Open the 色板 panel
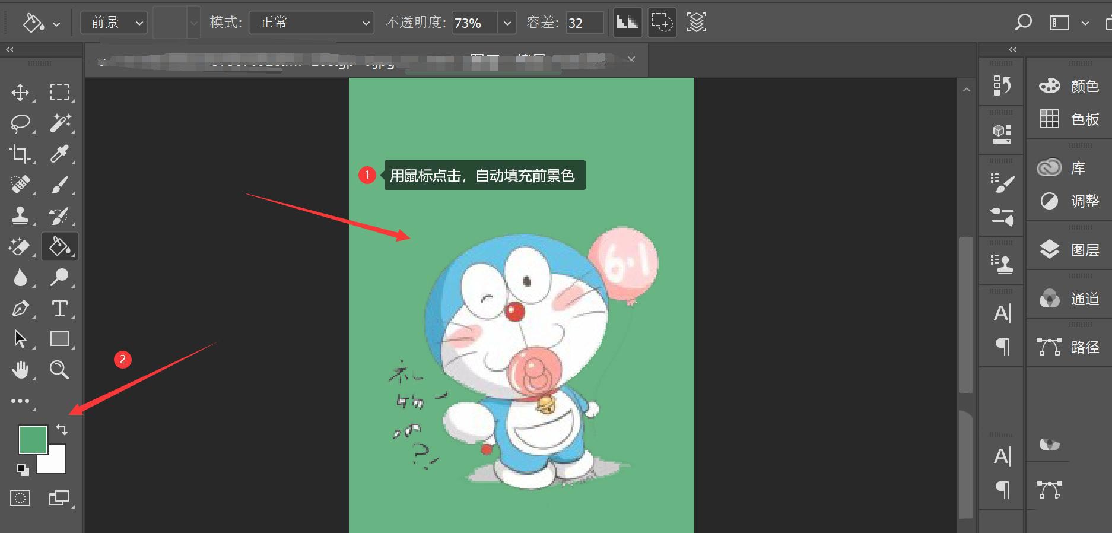Screen dimensions: 1112x533 click(1069, 119)
